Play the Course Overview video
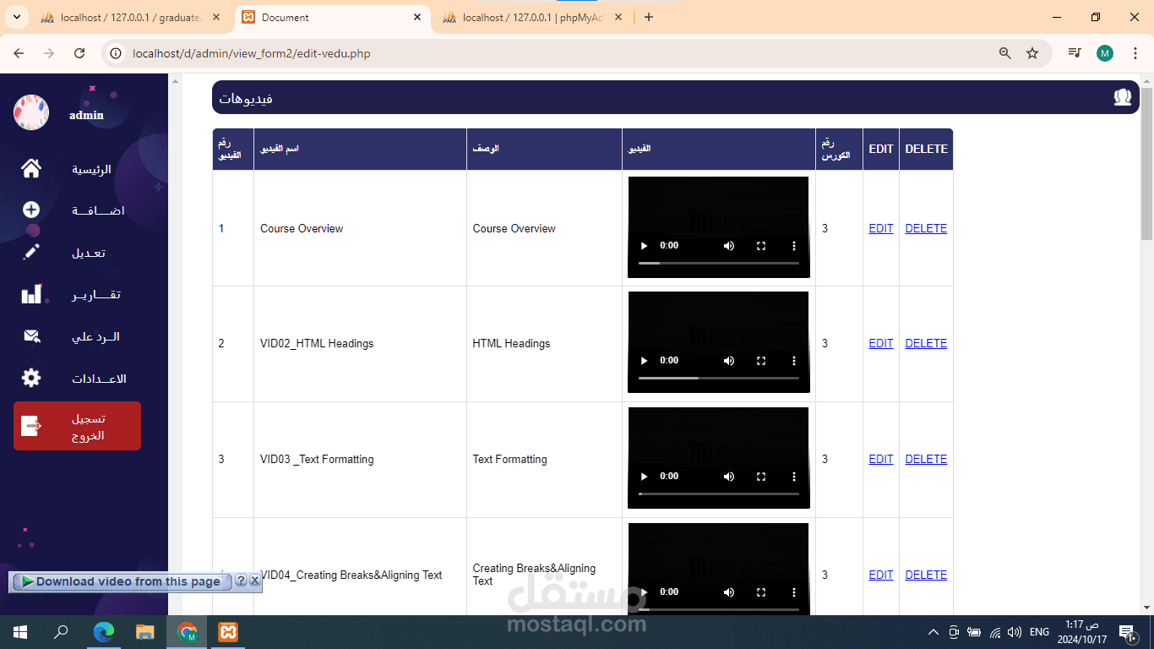The image size is (1154, 649). click(x=644, y=246)
